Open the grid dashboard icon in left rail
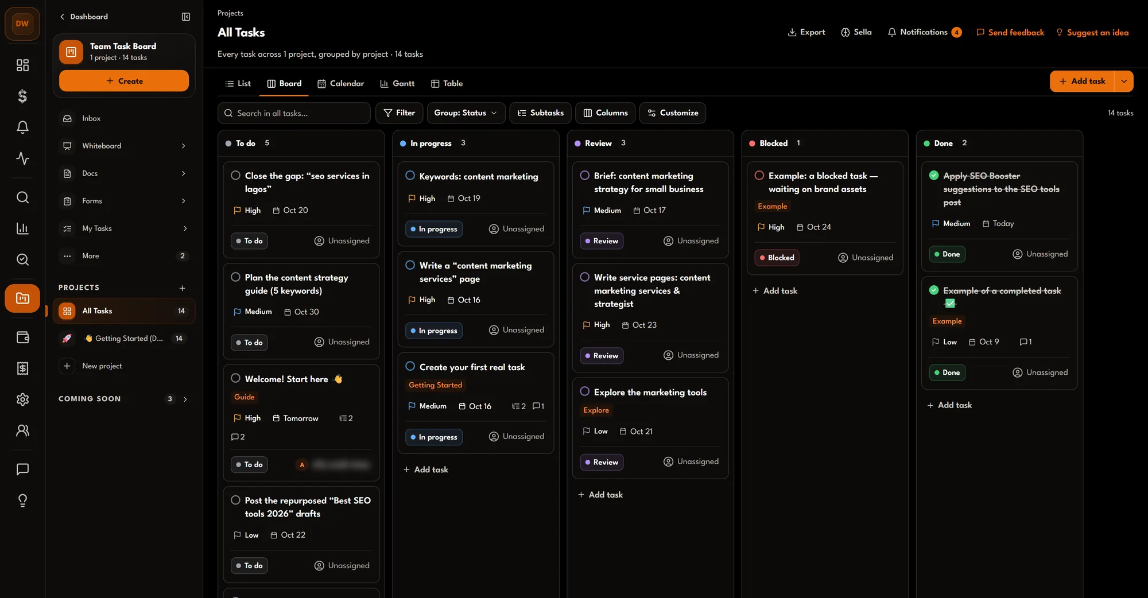This screenshot has height=598, width=1148. coord(22,65)
